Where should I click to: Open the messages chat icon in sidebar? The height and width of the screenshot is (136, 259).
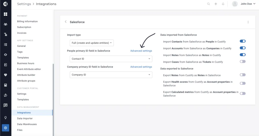pos(6,105)
